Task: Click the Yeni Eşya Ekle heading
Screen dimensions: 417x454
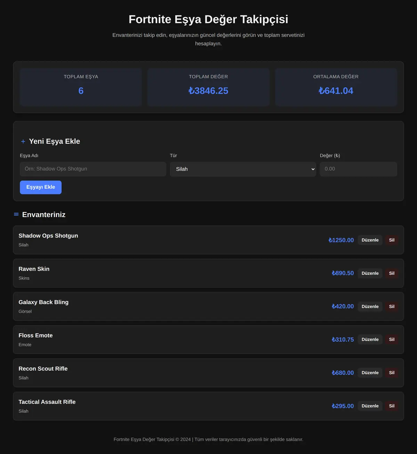Action: [x=55, y=141]
